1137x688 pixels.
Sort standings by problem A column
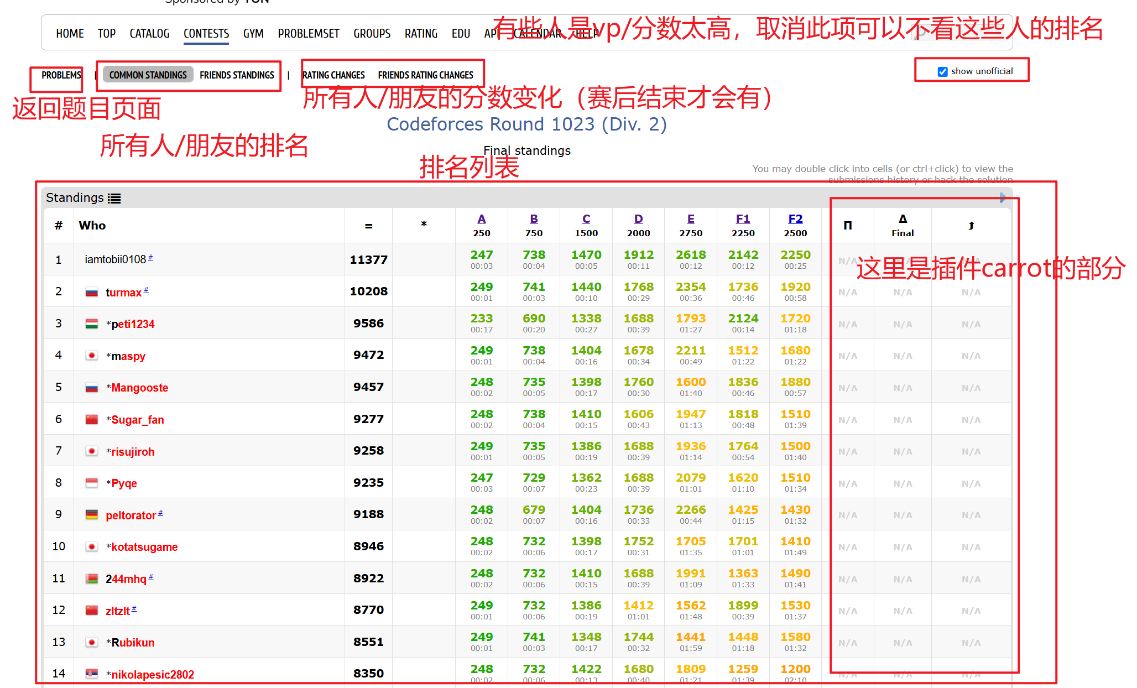coord(481,218)
